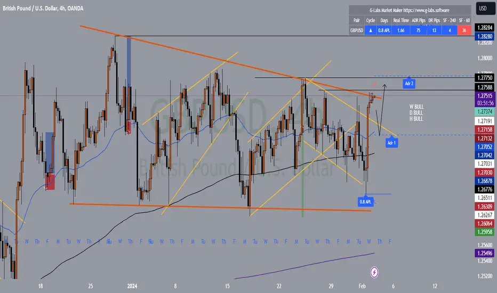Open the G-Labs Market Maker link header

pos(409,10)
